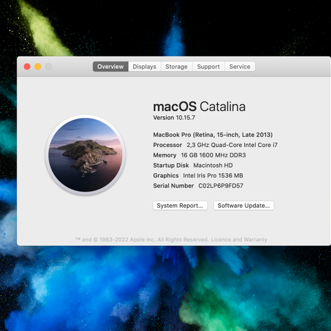Viewport: 331px width, 331px height.
Task: Open the Displays tab
Action: (x=144, y=67)
